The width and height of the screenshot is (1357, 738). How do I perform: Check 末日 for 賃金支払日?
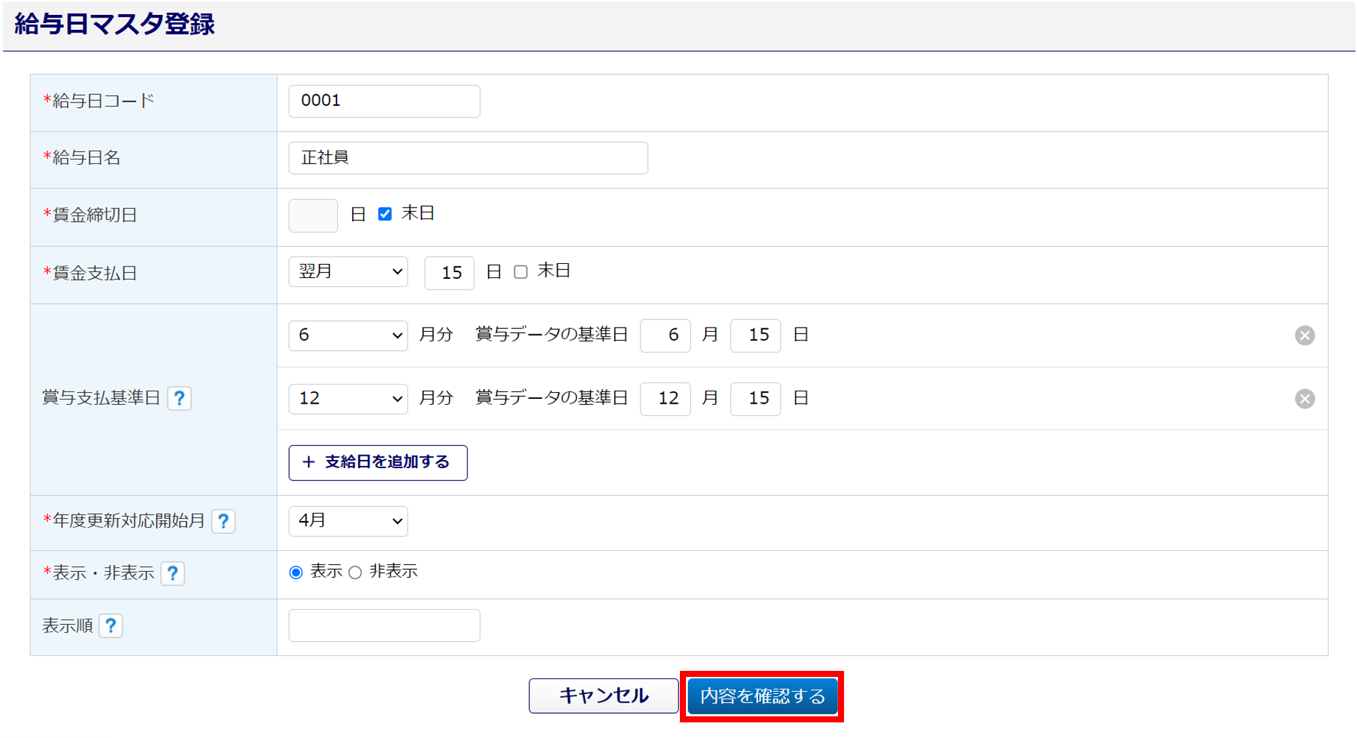520,272
